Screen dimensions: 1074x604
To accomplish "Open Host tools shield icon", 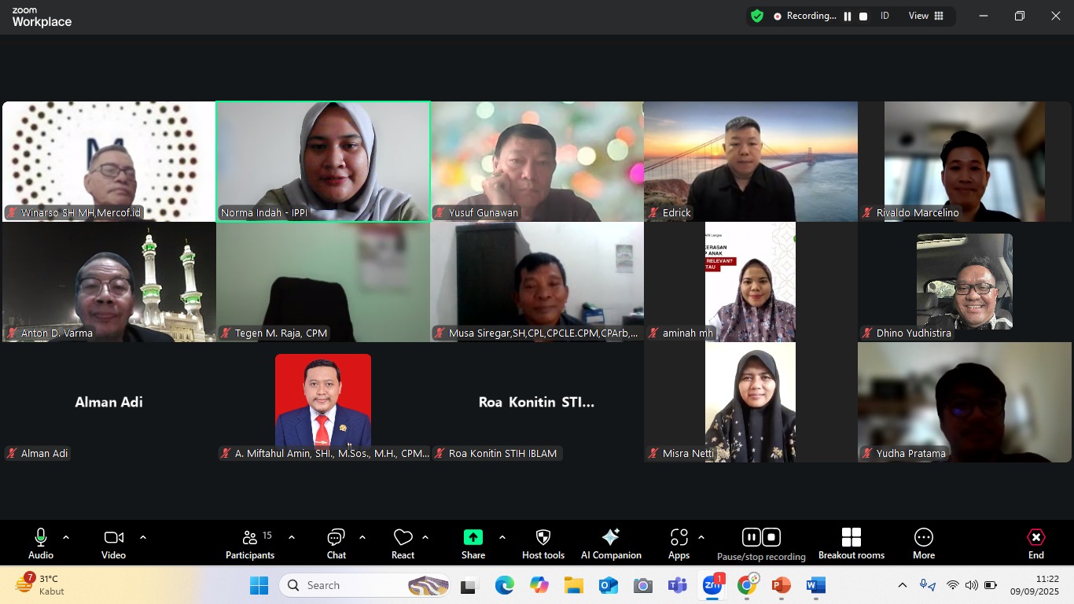I will [x=543, y=543].
